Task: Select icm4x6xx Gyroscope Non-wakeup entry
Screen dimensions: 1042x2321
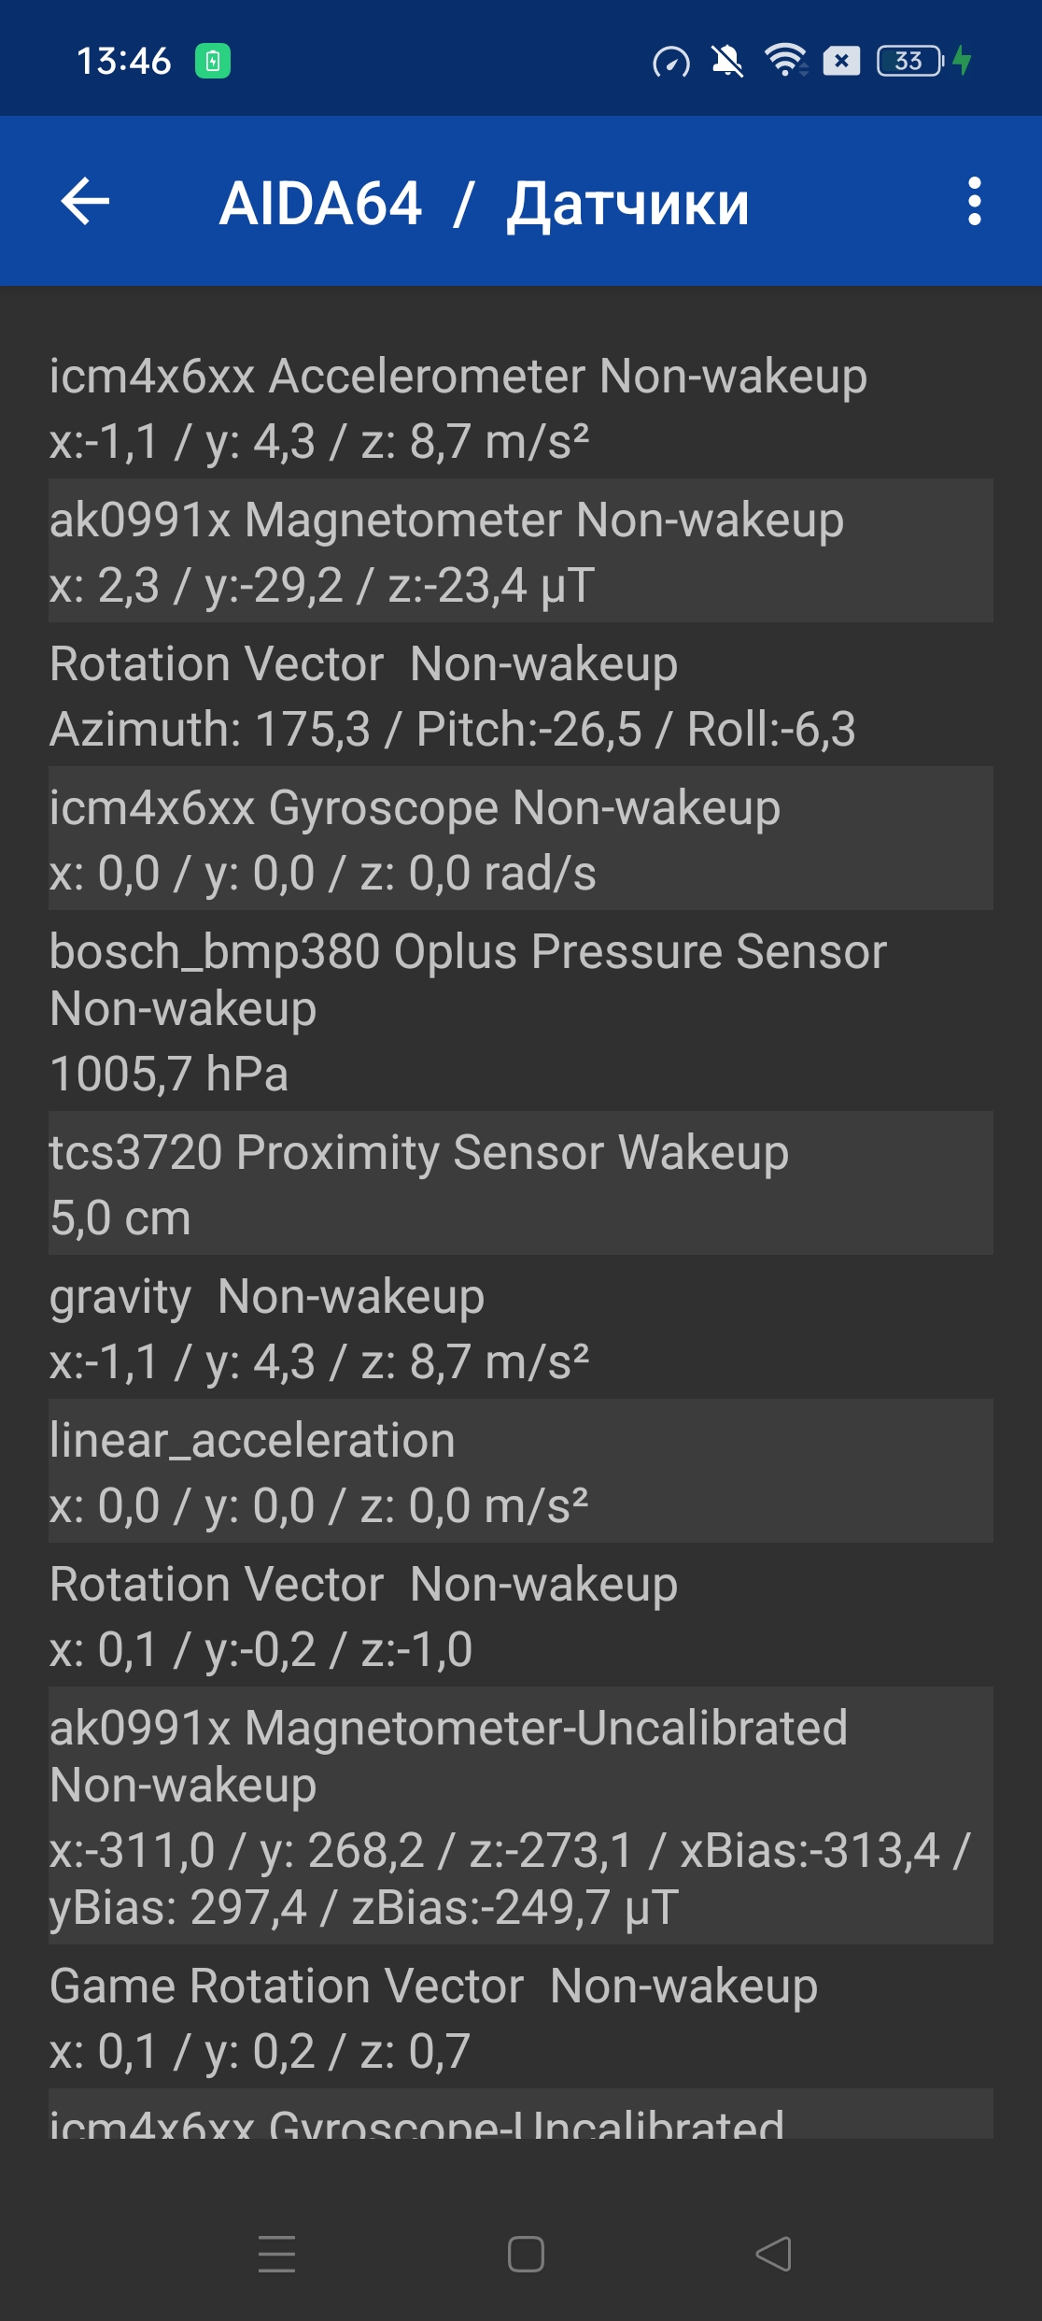Action: point(520,839)
